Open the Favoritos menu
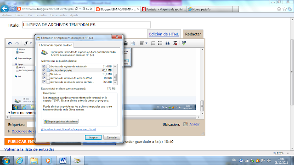The width and height of the screenshot is (294, 165). (x=41, y=15)
